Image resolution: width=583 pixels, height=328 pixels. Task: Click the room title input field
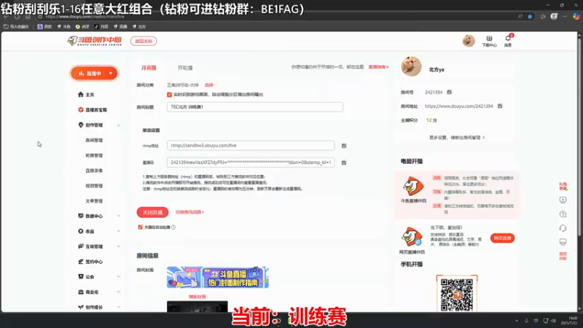(254, 107)
